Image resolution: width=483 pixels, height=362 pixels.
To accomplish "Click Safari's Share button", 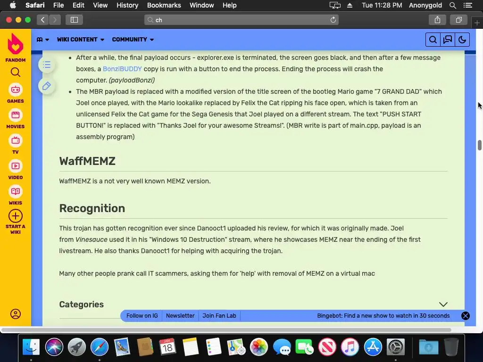I will pos(437,20).
